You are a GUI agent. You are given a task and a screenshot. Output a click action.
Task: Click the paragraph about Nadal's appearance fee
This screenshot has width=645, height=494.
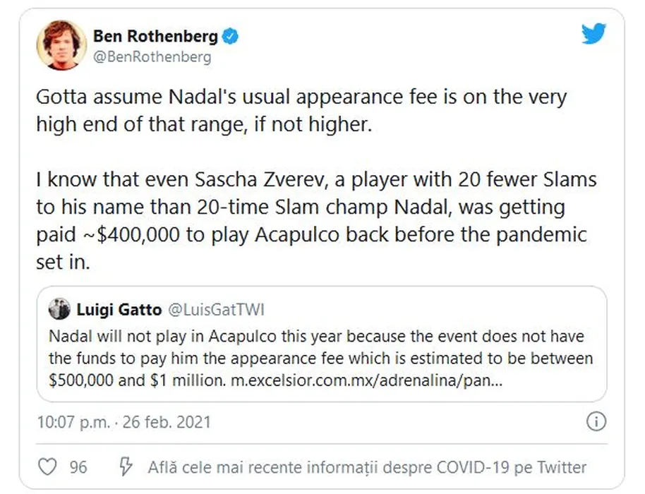tap(301, 110)
